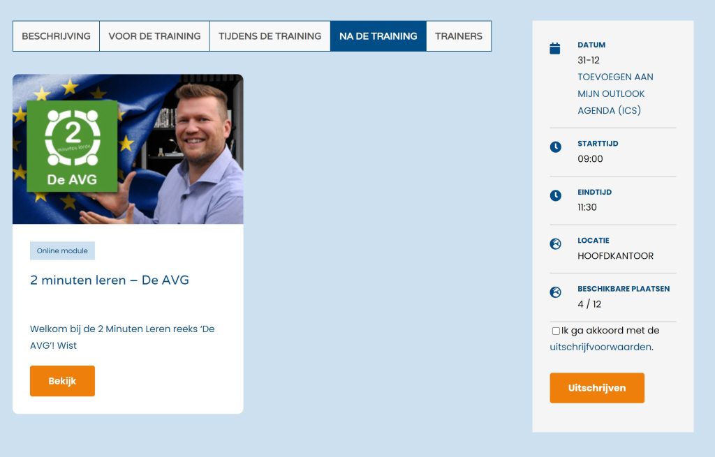Add the training to Outlook agenda (ICS)
This screenshot has width=715, height=457.
[x=615, y=93]
